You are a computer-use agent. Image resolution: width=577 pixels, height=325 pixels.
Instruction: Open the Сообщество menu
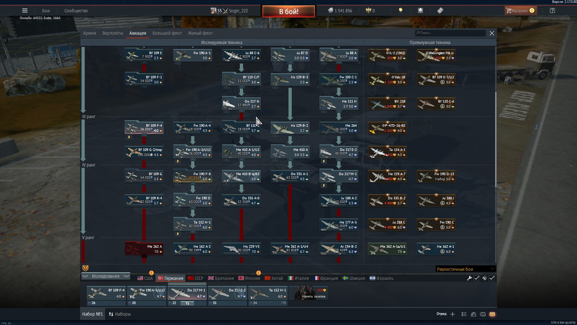click(x=76, y=10)
